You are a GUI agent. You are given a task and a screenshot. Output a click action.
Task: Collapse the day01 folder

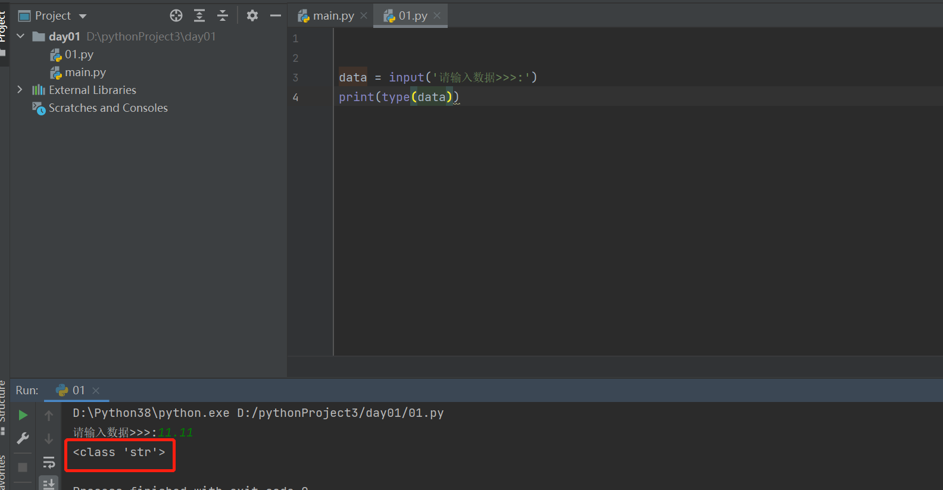pos(21,36)
